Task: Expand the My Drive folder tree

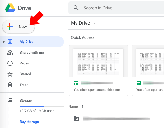Action: pyautogui.click(x=4, y=42)
